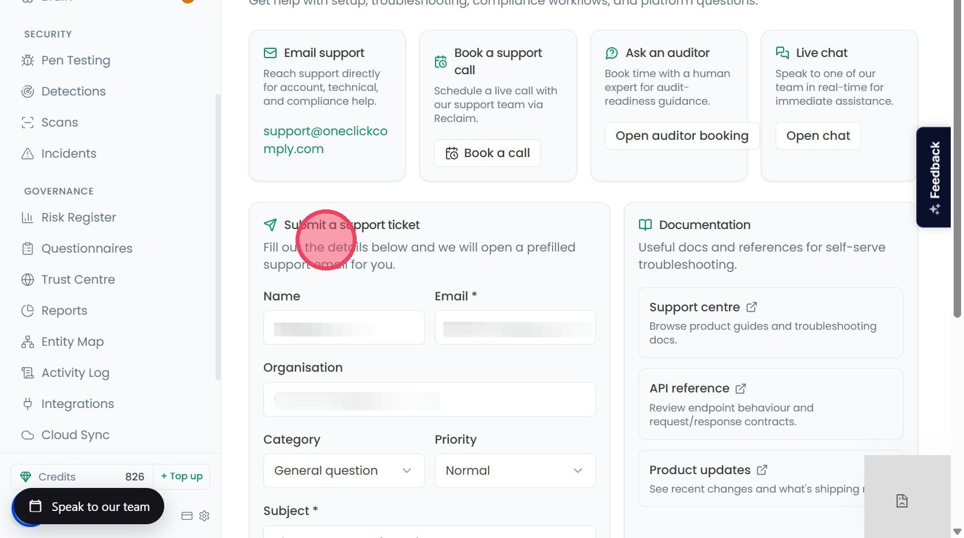Viewport: 964px width, 538px height.
Task: Go to the Activity Log section
Action: [75, 373]
